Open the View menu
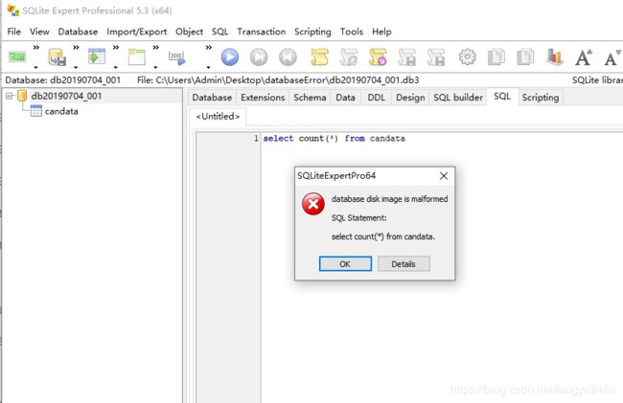The height and width of the screenshot is (403, 623). tap(39, 32)
